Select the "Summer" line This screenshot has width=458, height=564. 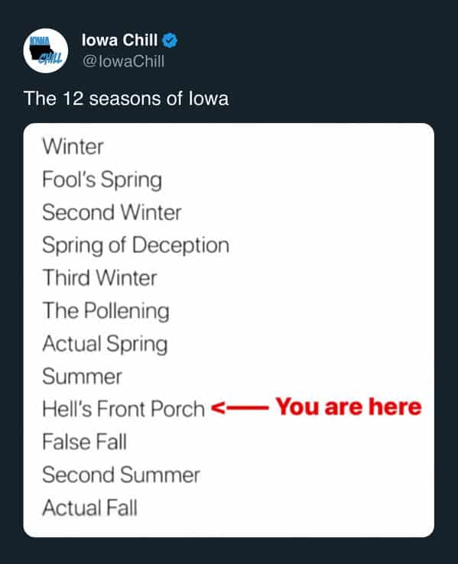coord(82,377)
